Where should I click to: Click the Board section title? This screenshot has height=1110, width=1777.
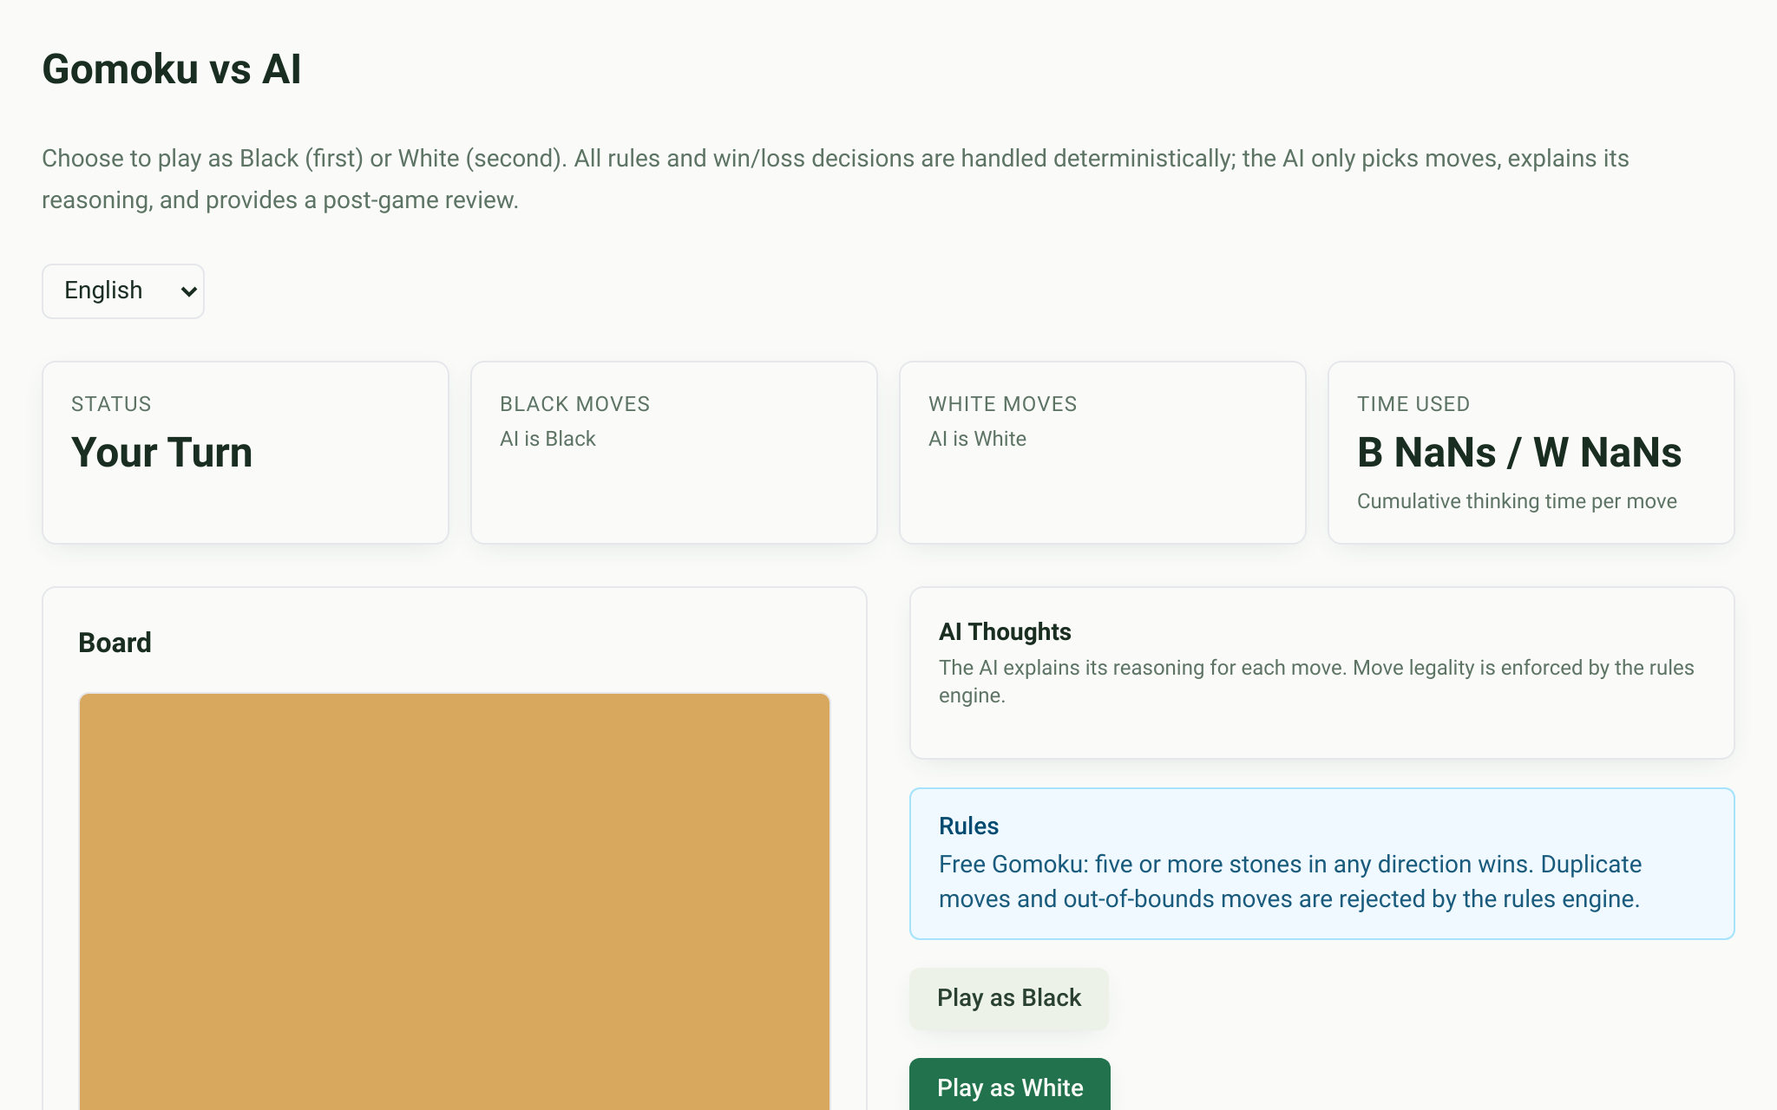click(115, 643)
